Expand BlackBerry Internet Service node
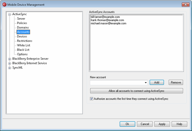The height and width of the screenshot is (131, 192). pyautogui.click(x=10, y=63)
